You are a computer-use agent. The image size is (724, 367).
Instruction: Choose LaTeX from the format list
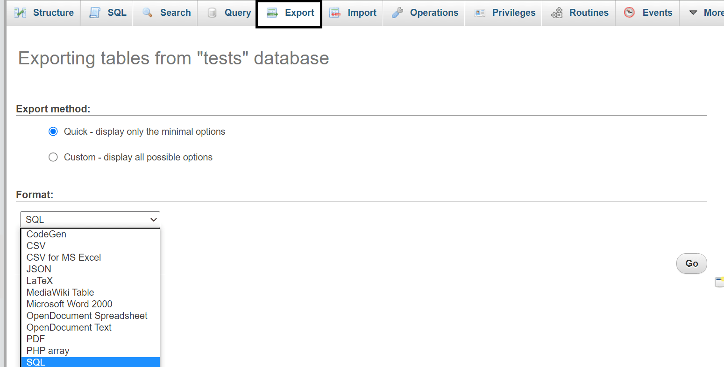click(x=90, y=281)
